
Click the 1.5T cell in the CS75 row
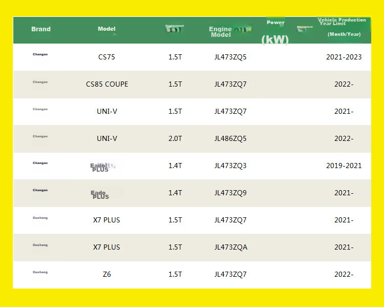175,57
